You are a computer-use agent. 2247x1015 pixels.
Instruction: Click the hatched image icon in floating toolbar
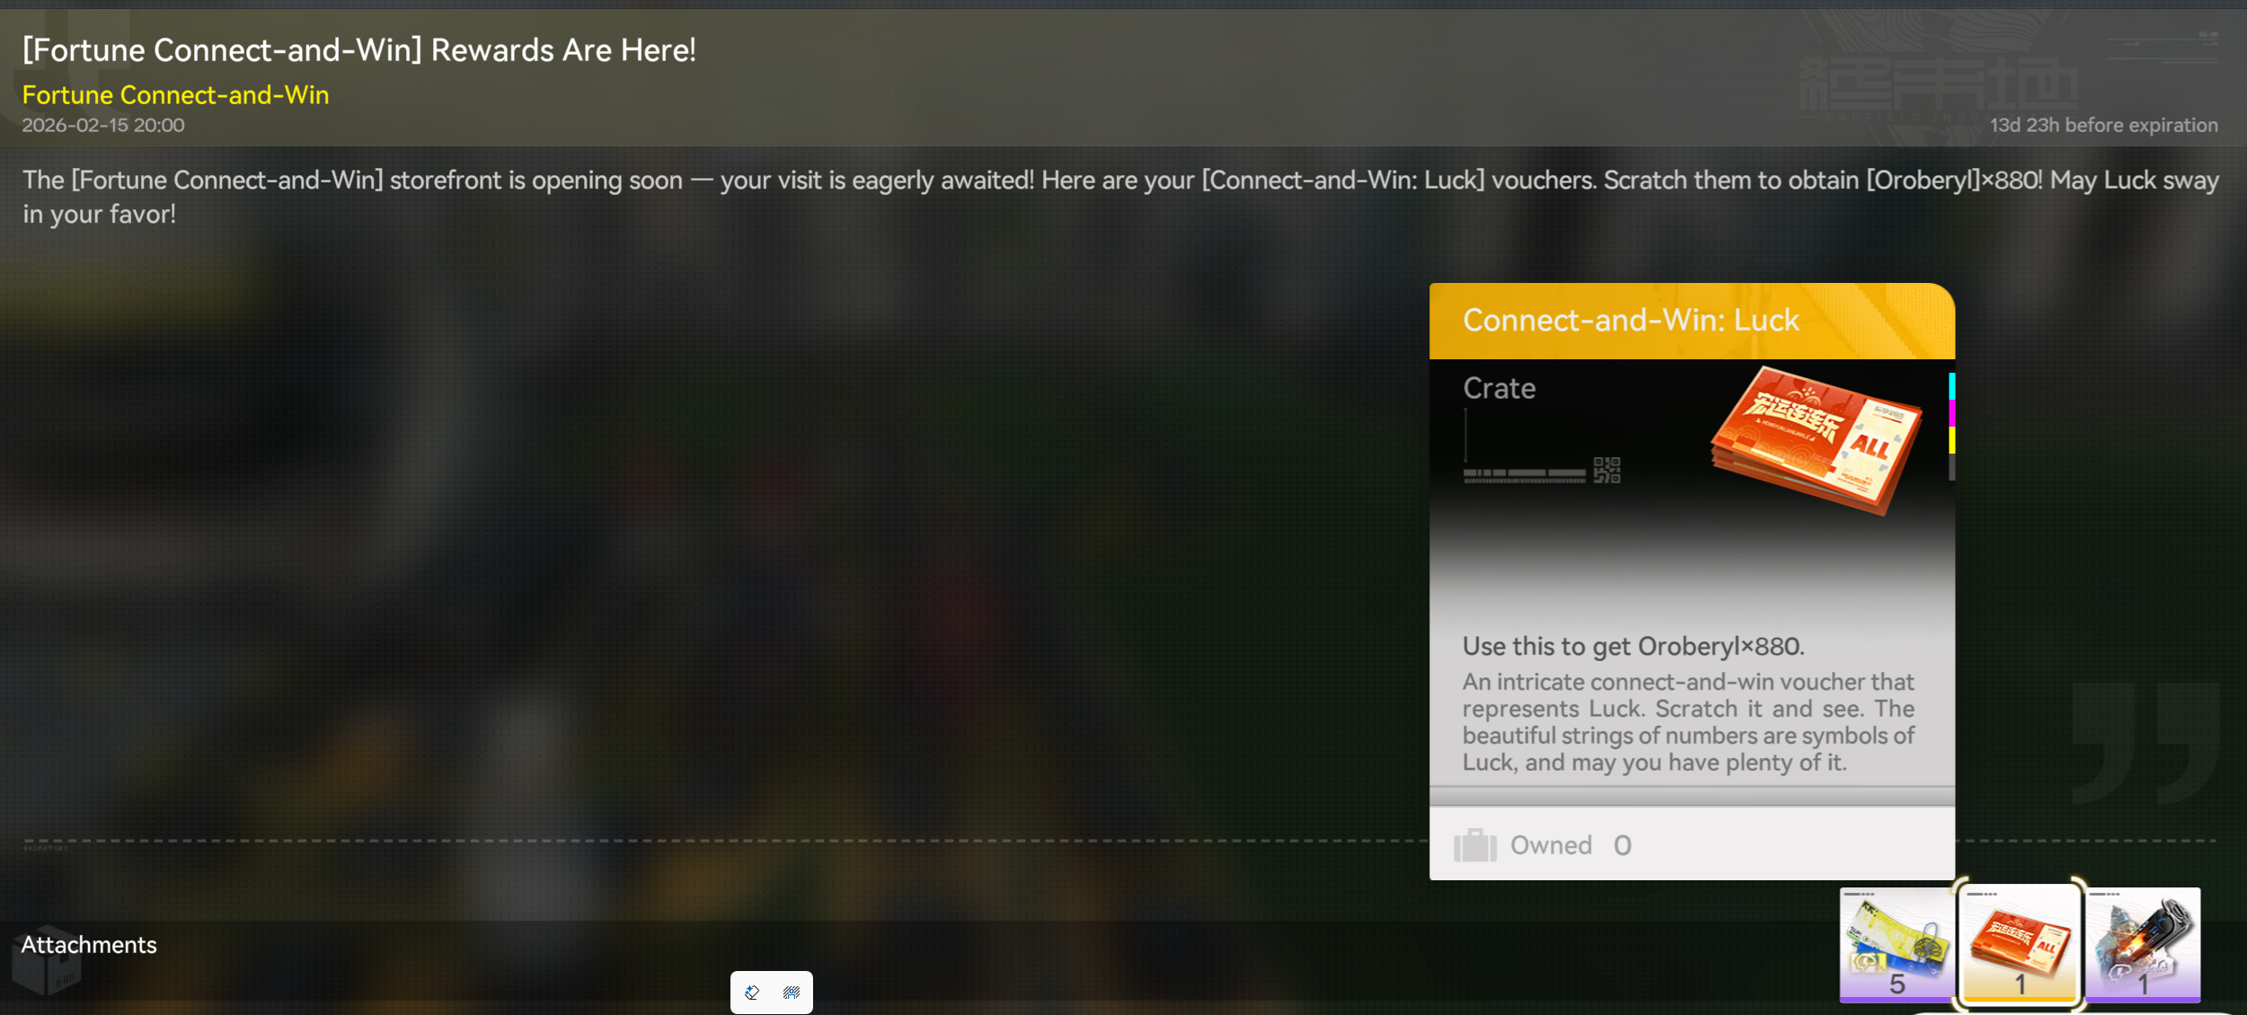pyautogui.click(x=792, y=993)
